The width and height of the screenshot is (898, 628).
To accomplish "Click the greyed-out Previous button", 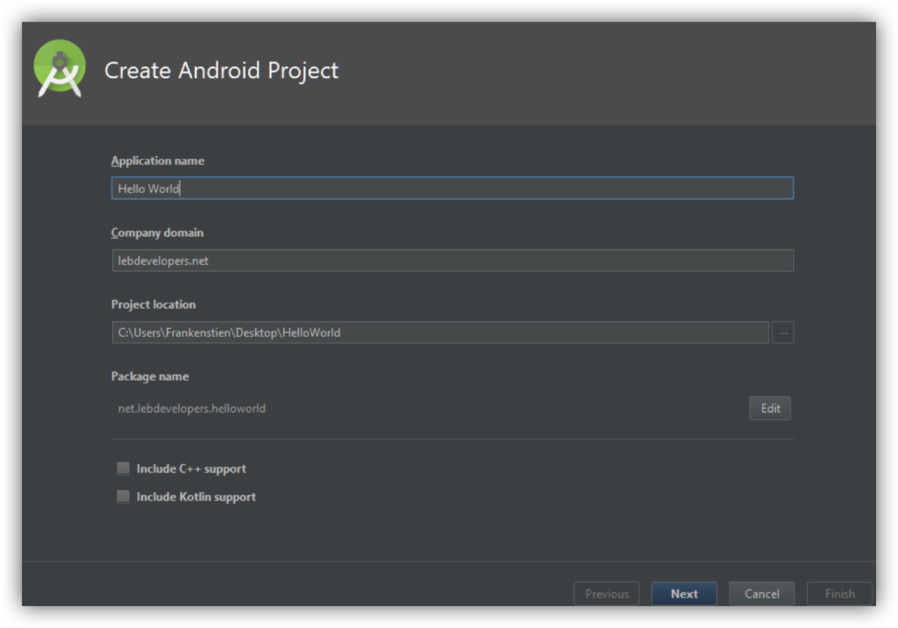I will pyautogui.click(x=607, y=594).
